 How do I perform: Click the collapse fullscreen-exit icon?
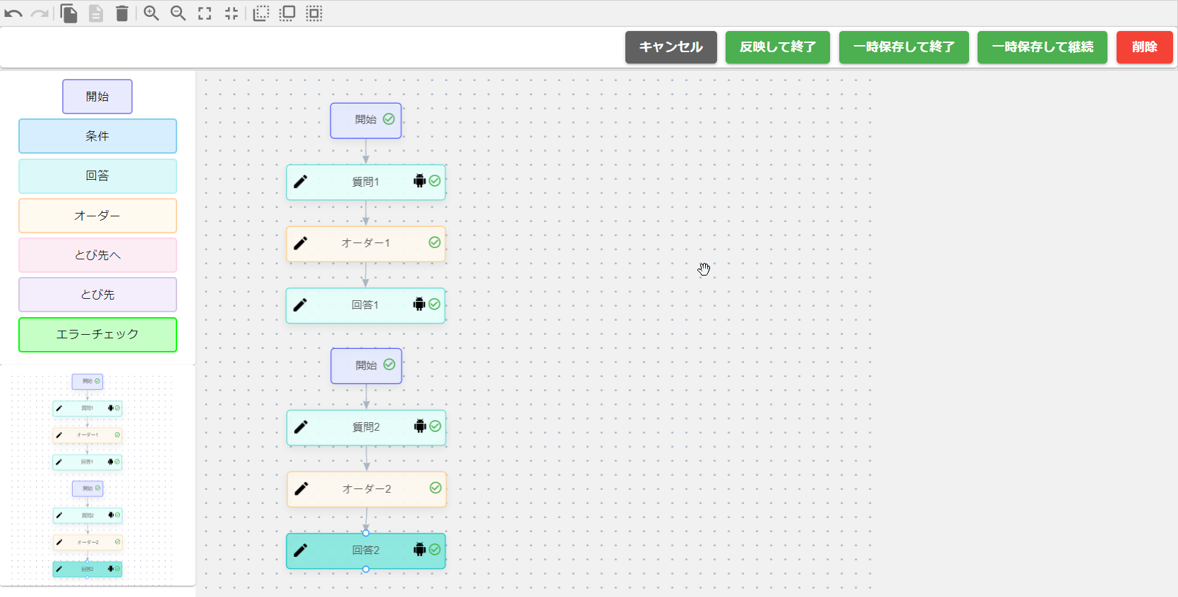pyautogui.click(x=232, y=13)
